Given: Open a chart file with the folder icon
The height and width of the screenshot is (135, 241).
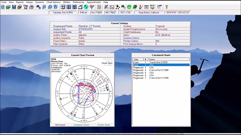Looking at the screenshot, I should [8, 7].
